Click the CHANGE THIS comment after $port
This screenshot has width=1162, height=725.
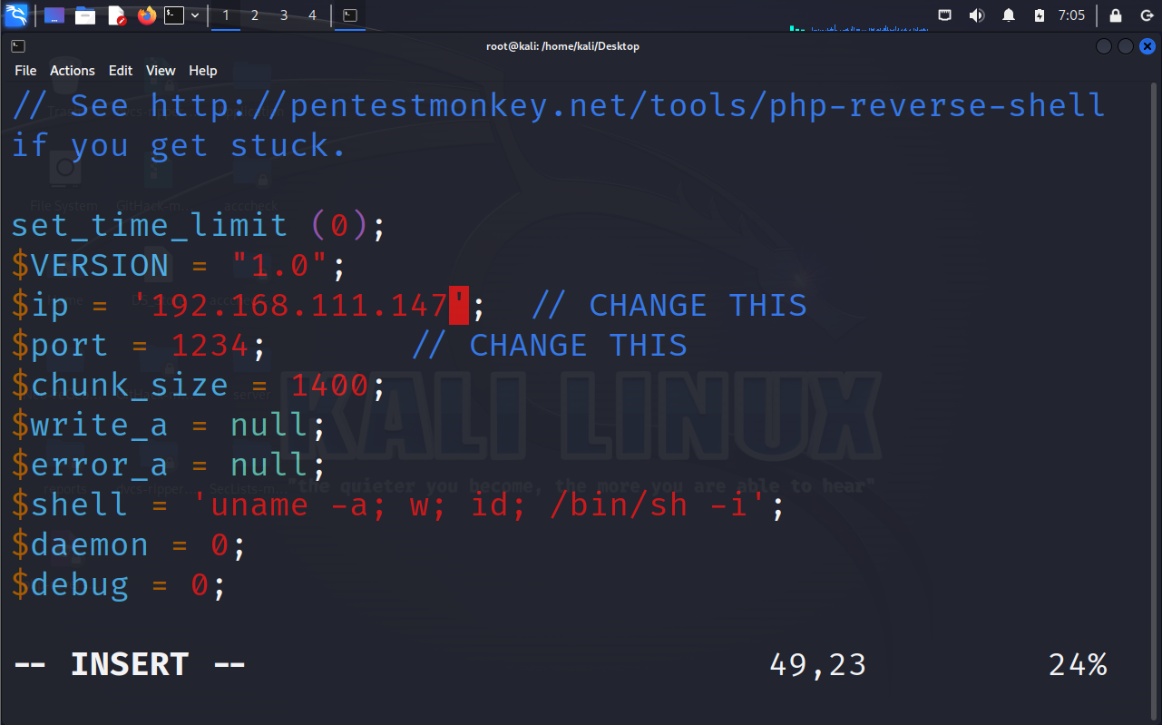click(x=550, y=345)
